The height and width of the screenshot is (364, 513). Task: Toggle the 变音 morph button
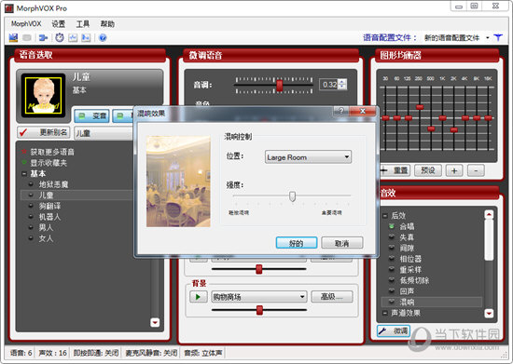click(x=92, y=115)
